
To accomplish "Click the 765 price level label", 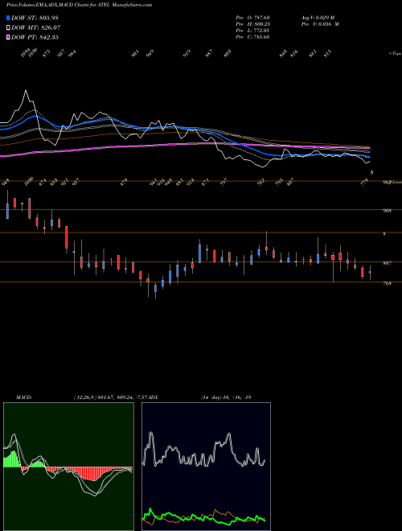I will 387,284.
